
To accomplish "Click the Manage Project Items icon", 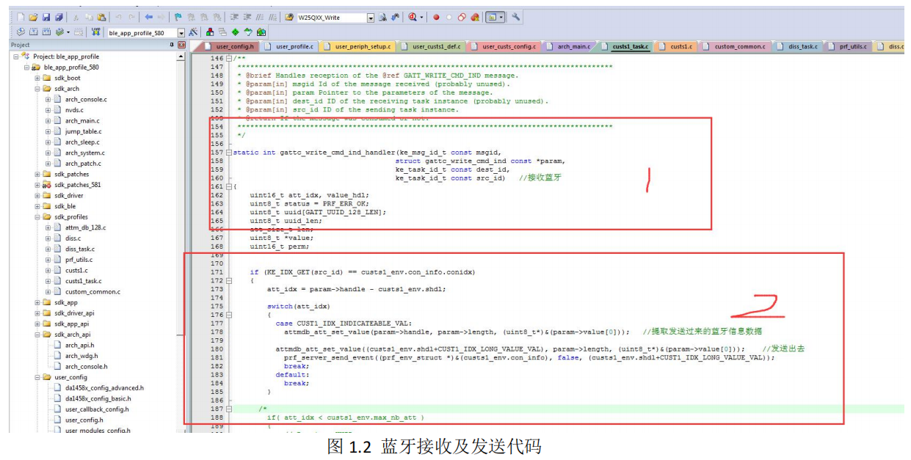I will [210, 32].
